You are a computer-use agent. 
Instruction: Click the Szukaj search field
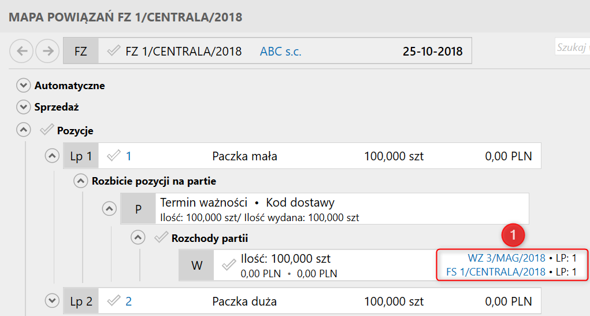pyautogui.click(x=572, y=47)
